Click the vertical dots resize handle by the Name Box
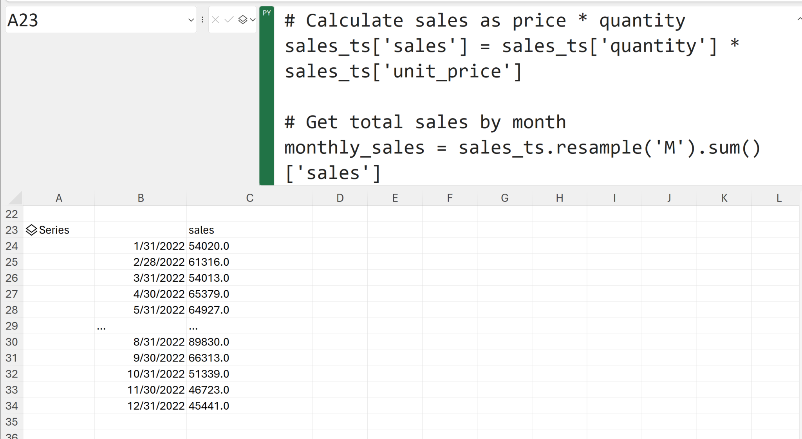802x439 pixels. (202, 20)
